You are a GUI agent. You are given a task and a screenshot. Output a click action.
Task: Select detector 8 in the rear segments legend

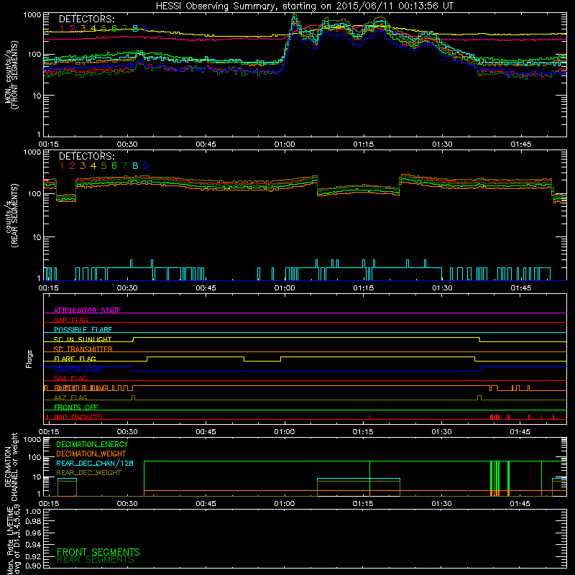135,166
